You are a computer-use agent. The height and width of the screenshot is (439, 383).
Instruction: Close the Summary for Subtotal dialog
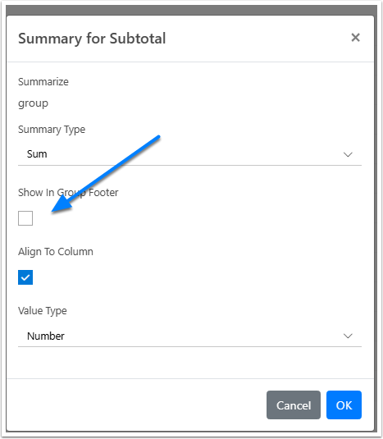(355, 38)
